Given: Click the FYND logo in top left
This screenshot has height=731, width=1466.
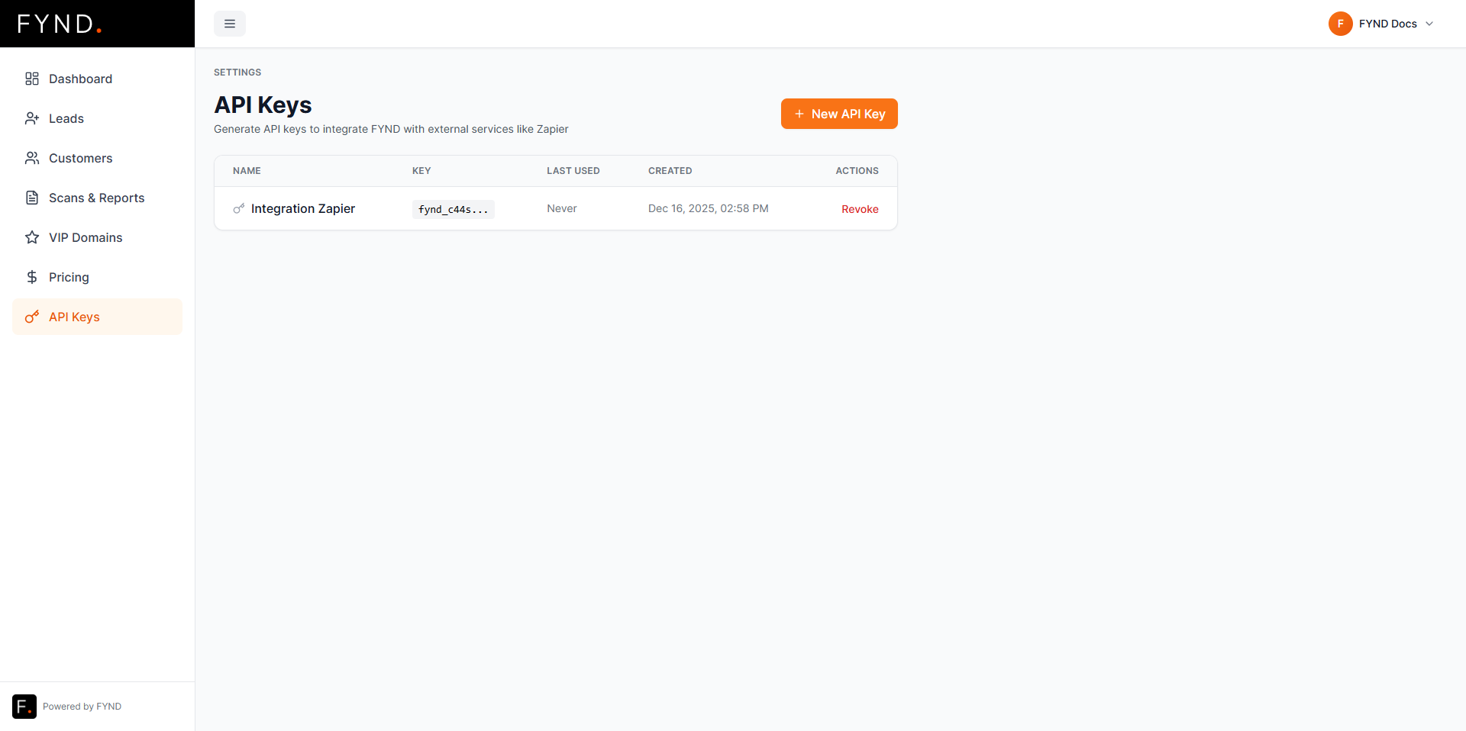Looking at the screenshot, I should [x=60, y=24].
